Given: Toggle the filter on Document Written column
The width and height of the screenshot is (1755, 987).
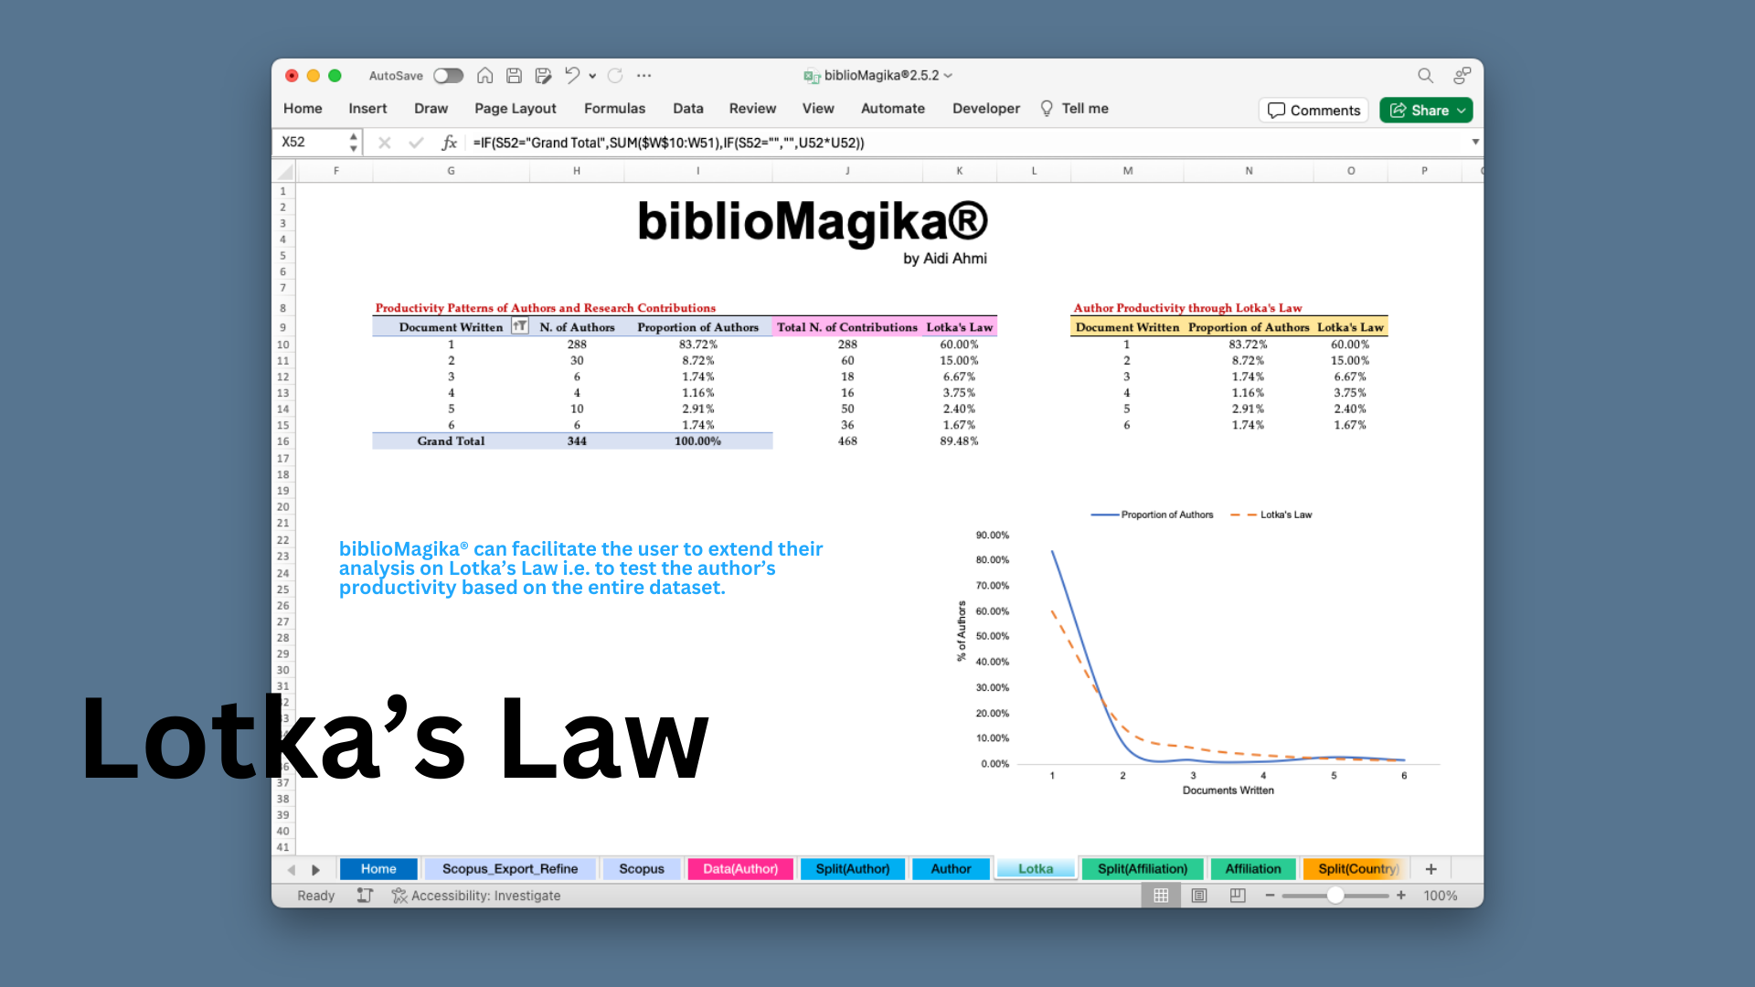Looking at the screenshot, I should click(x=518, y=326).
